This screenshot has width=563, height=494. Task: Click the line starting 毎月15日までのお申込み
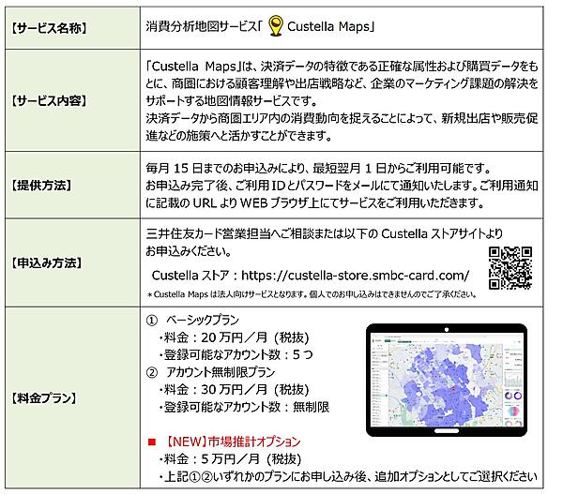tap(318, 168)
